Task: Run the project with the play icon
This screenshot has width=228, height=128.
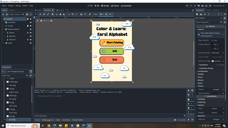Action: coord(187,6)
